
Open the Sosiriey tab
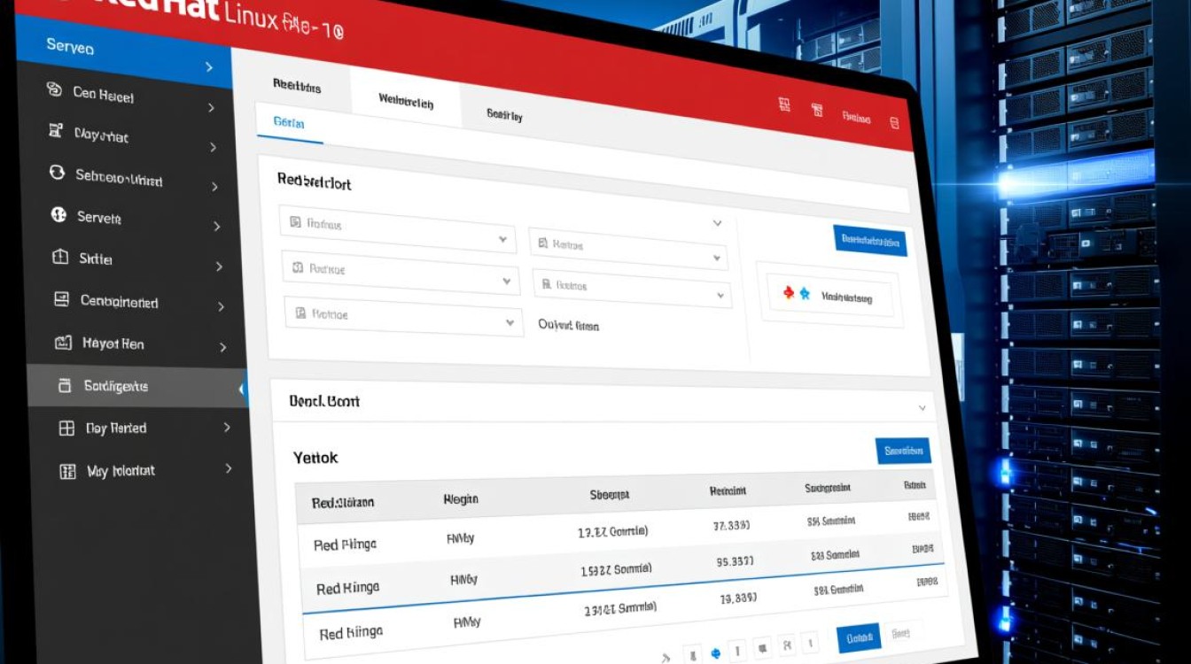point(504,114)
